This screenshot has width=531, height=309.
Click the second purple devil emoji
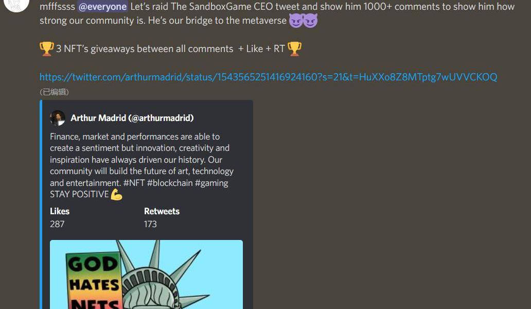tap(310, 21)
